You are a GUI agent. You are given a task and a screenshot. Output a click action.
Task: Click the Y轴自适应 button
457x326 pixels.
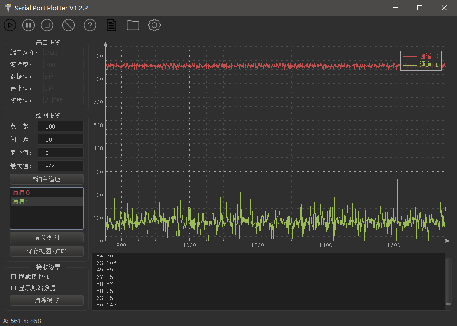47,179
